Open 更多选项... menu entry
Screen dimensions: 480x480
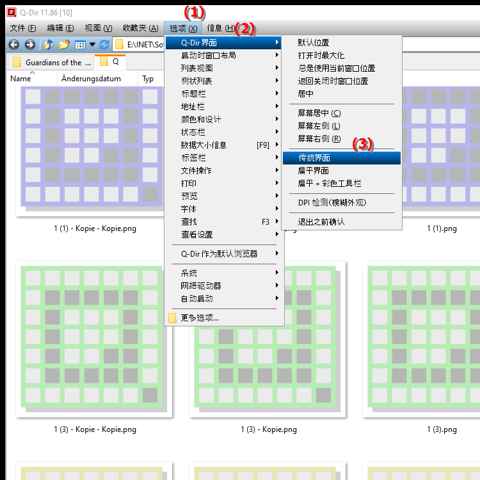[x=223, y=317]
